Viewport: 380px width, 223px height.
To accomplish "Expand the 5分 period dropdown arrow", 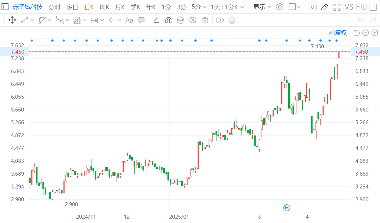I will pos(205,7).
